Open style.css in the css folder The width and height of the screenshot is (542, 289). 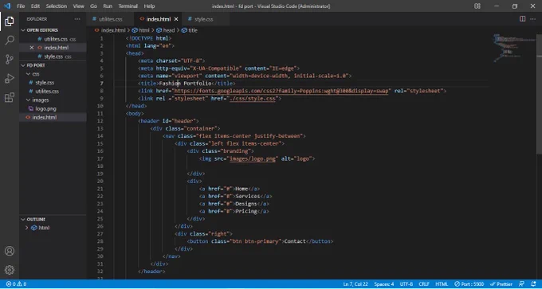click(45, 83)
